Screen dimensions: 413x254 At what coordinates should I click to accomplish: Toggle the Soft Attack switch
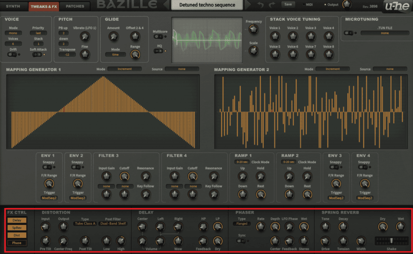pyautogui.click(x=37, y=54)
